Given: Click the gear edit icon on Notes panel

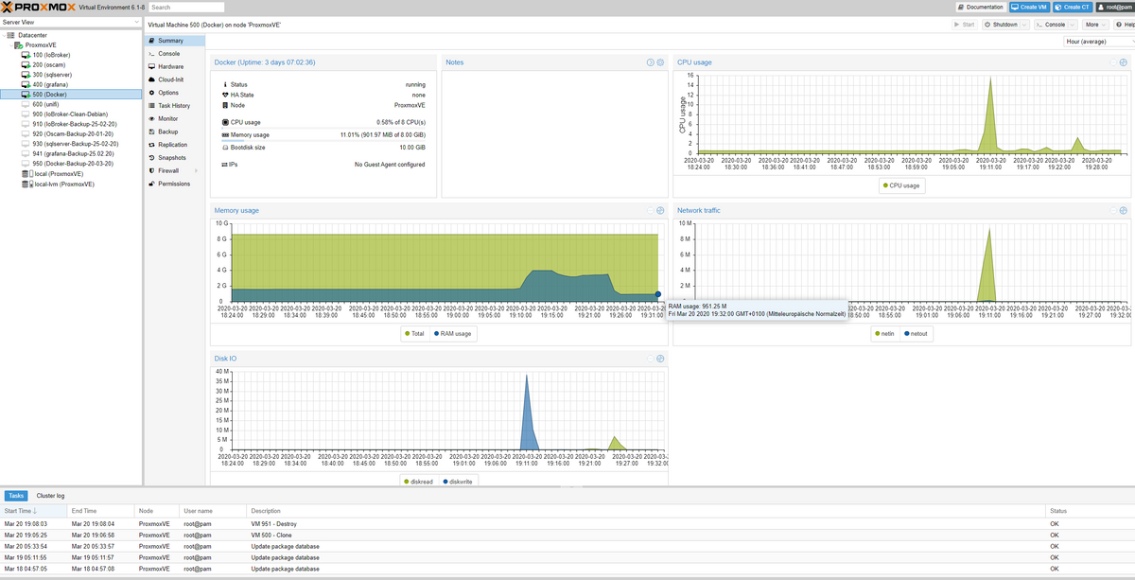Looking at the screenshot, I should (x=660, y=62).
